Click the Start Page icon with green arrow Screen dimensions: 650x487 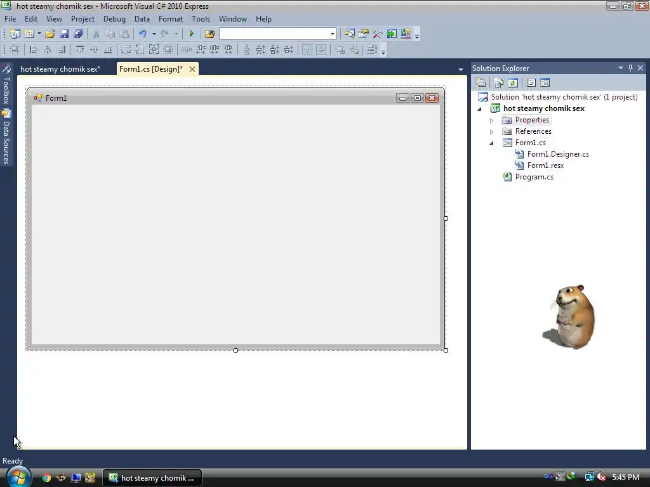coord(391,34)
